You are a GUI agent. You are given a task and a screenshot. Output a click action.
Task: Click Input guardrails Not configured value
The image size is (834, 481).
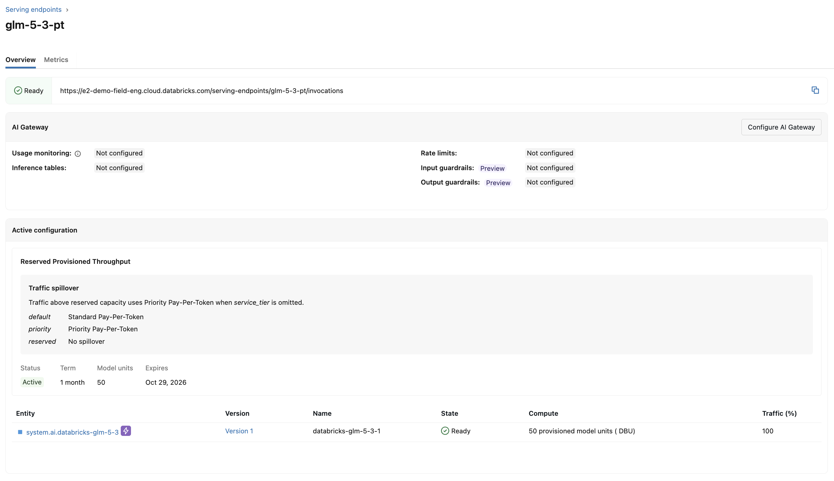550,168
